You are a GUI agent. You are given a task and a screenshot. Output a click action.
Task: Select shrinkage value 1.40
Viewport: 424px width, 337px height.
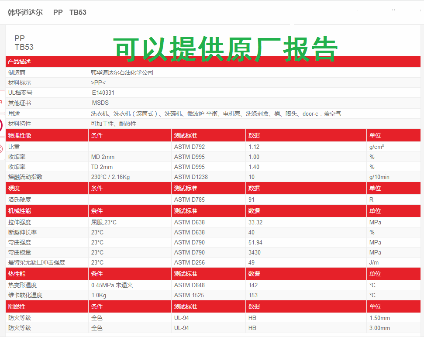point(254,167)
